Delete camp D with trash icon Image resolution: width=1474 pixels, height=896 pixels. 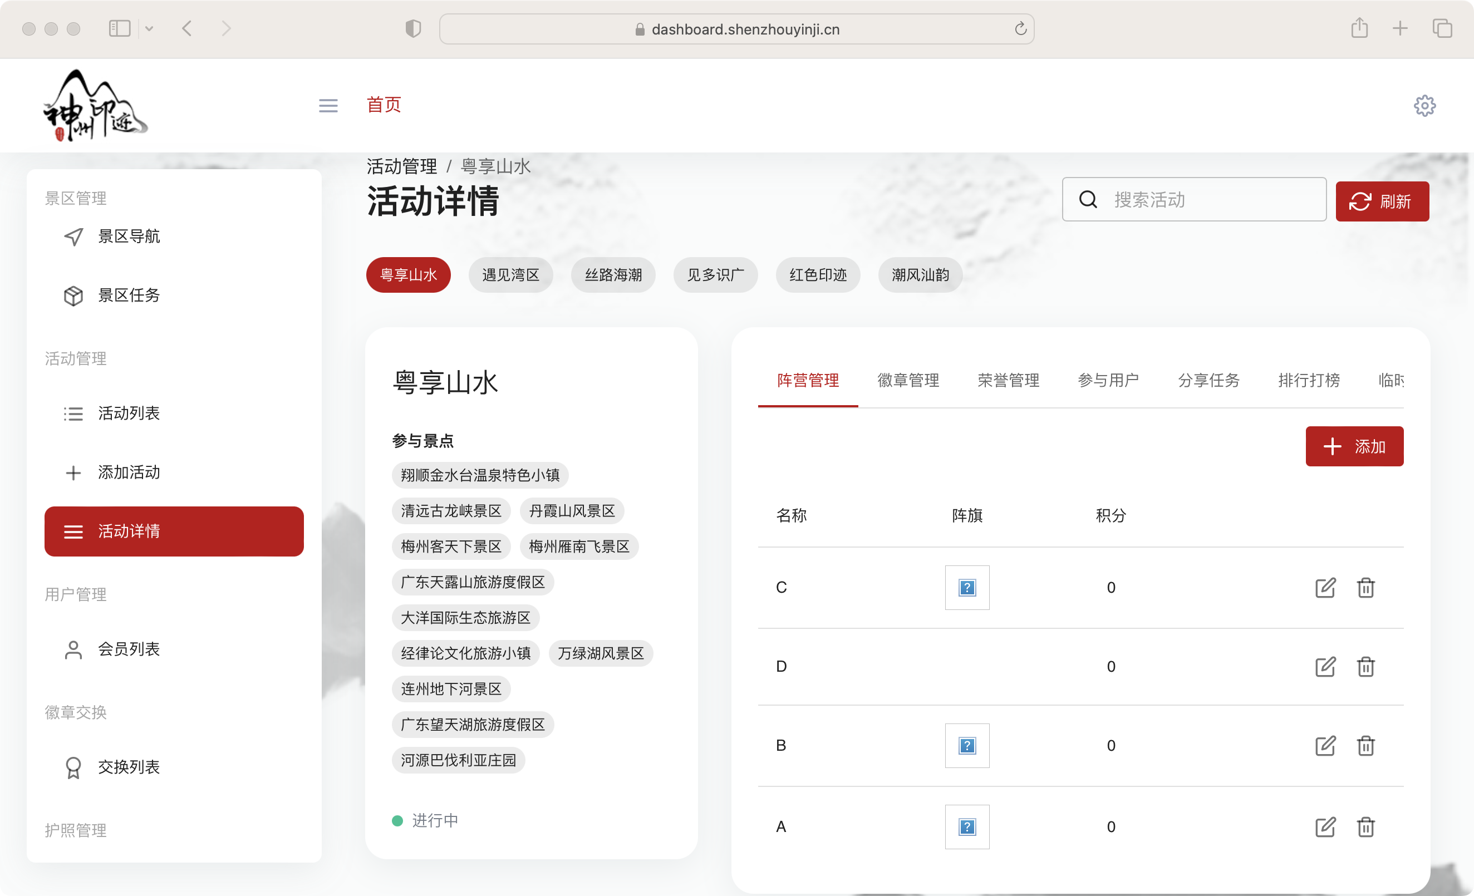[1365, 666]
